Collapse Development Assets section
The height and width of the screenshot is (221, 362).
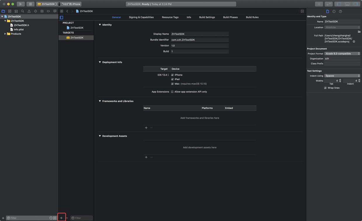pyautogui.click(x=100, y=136)
